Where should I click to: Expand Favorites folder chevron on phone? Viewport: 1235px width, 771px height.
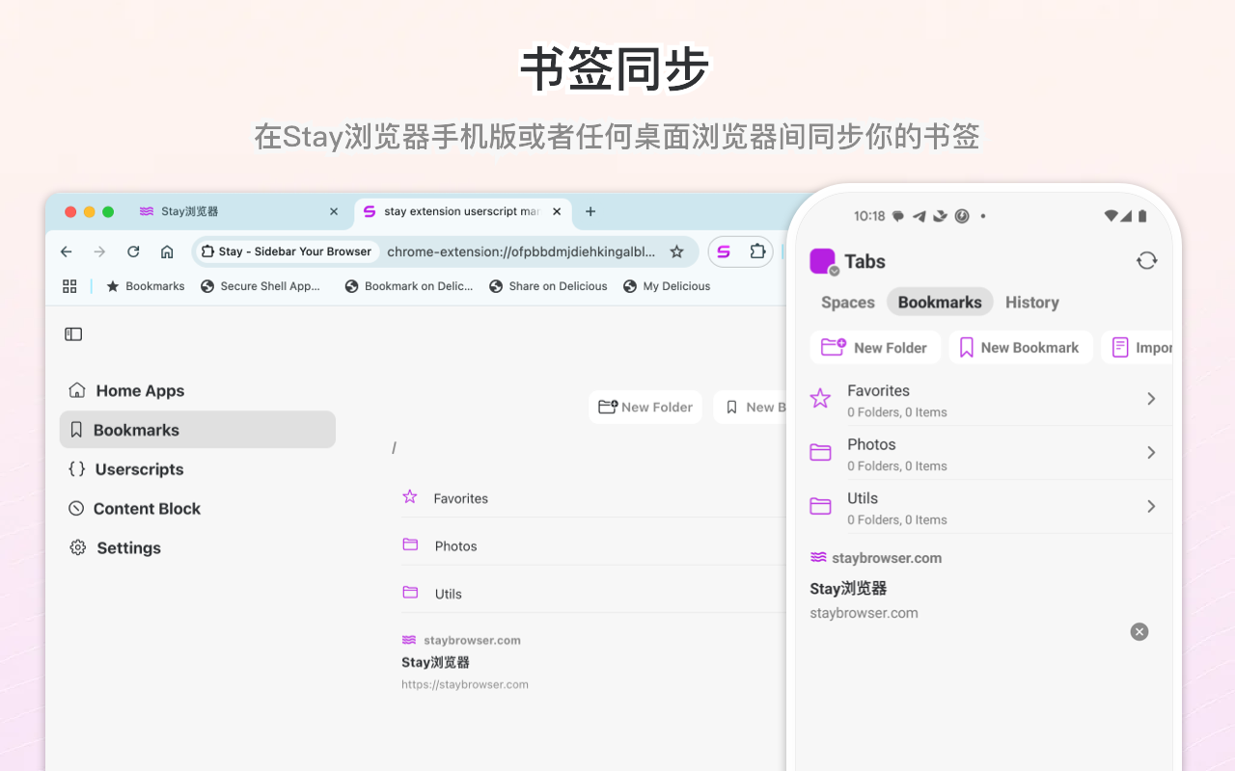[x=1151, y=399]
